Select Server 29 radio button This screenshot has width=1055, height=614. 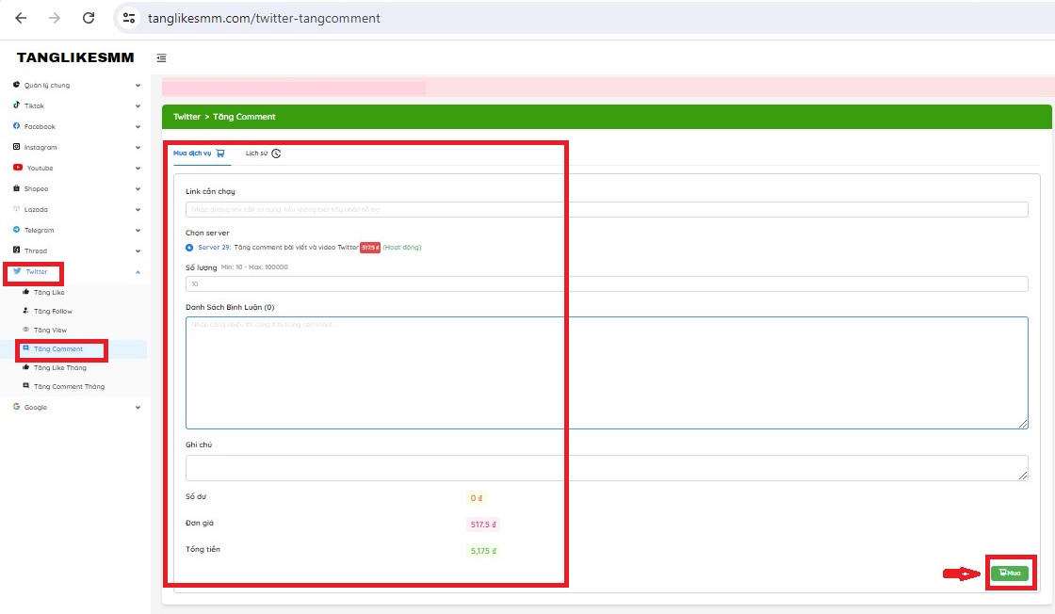pyautogui.click(x=189, y=248)
